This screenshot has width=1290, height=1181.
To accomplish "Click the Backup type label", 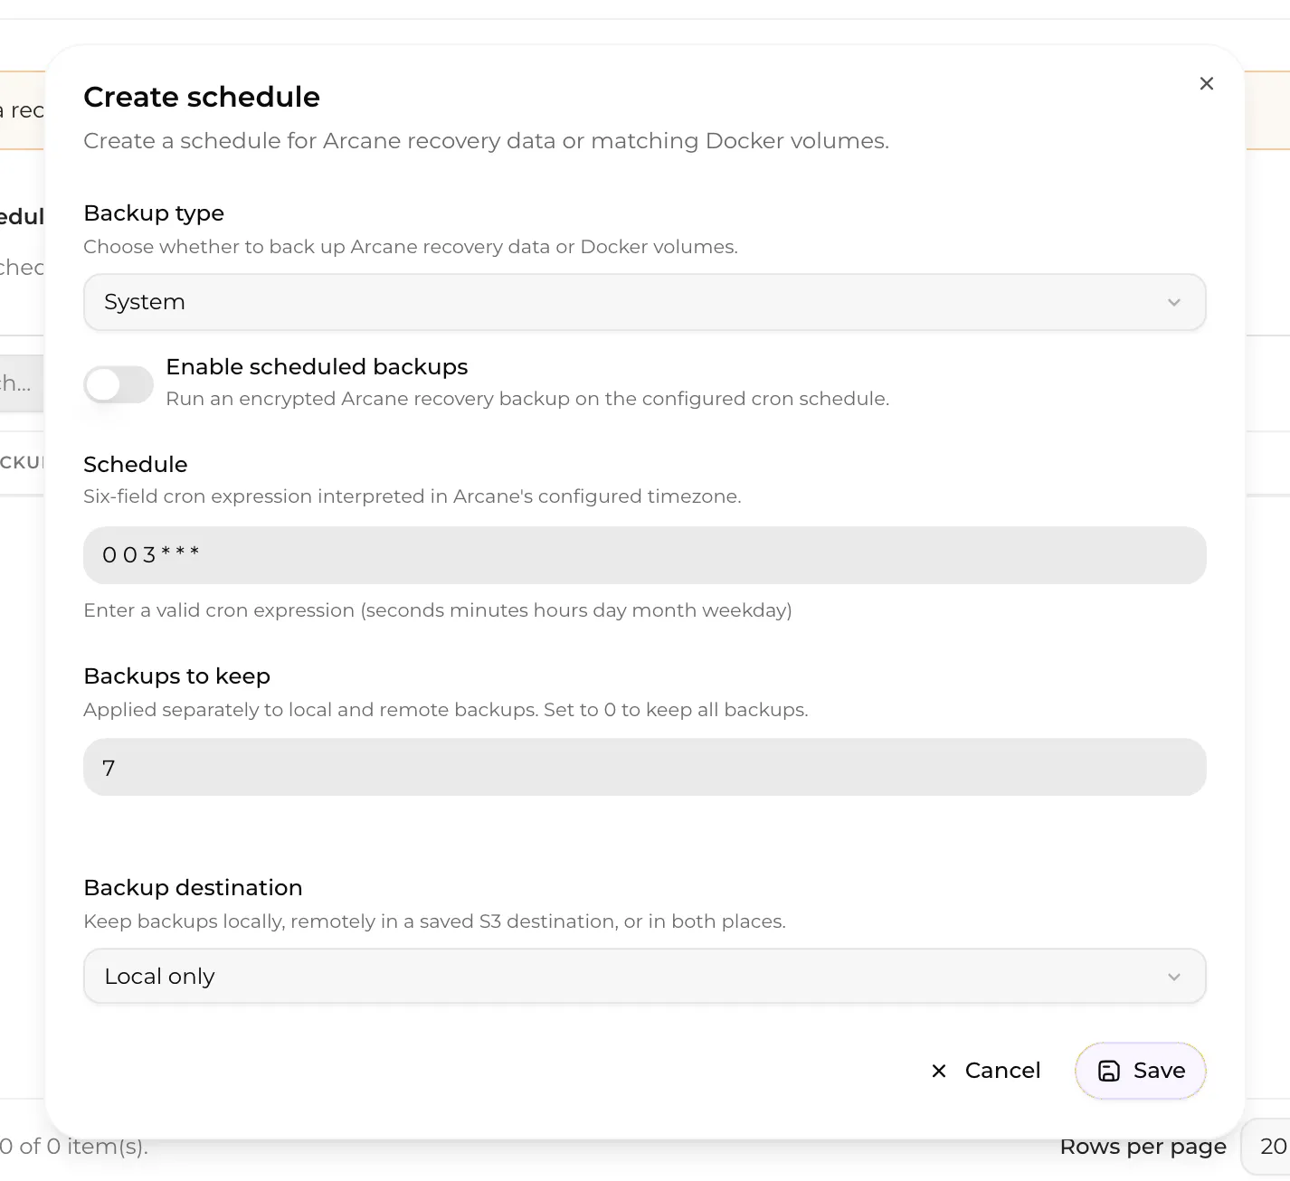I will [154, 213].
